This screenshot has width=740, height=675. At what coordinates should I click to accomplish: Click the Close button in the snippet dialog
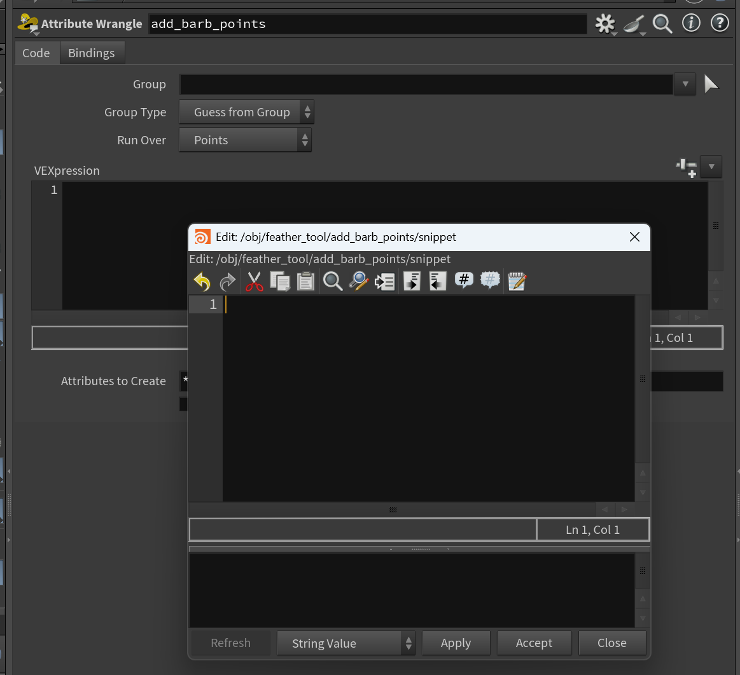tap(612, 643)
